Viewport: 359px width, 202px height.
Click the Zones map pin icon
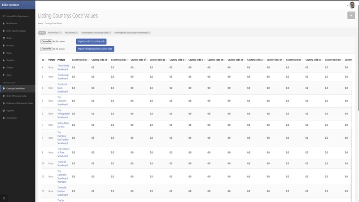4,75
